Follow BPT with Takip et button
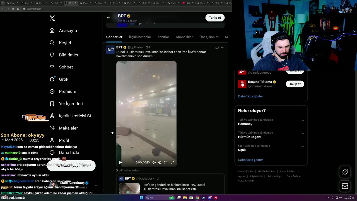Screen dimensions: 357x201 pyautogui.click(x=215, y=18)
